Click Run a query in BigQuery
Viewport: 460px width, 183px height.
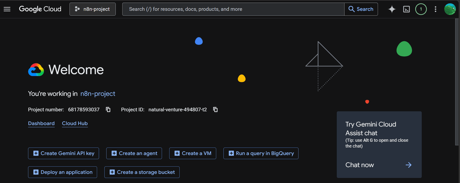click(x=261, y=153)
